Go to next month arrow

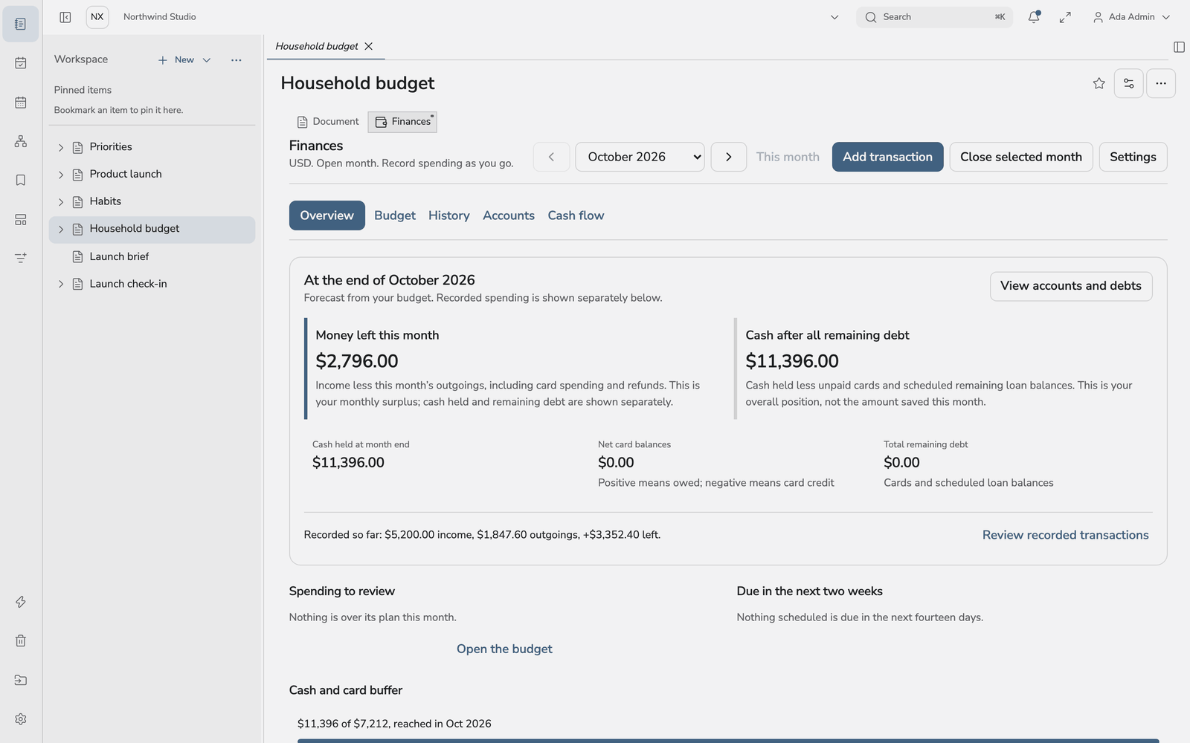pyautogui.click(x=729, y=157)
